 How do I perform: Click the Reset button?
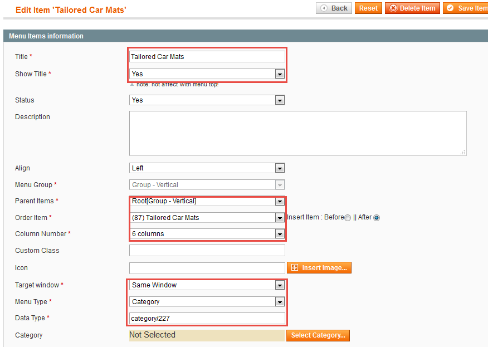pos(368,8)
